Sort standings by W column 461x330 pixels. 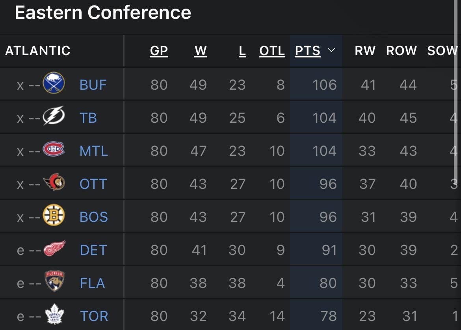coord(201,51)
